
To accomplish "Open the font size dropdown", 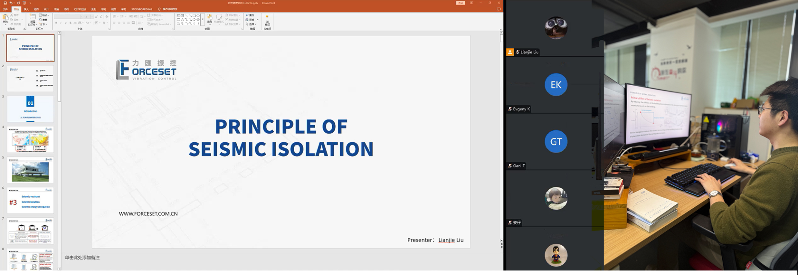I will 91,17.
